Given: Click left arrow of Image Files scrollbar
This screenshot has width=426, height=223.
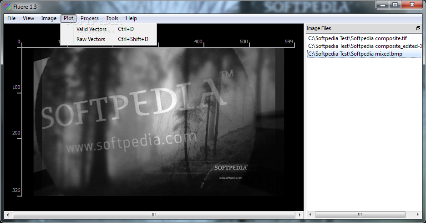Looking at the screenshot, I should click(x=310, y=214).
